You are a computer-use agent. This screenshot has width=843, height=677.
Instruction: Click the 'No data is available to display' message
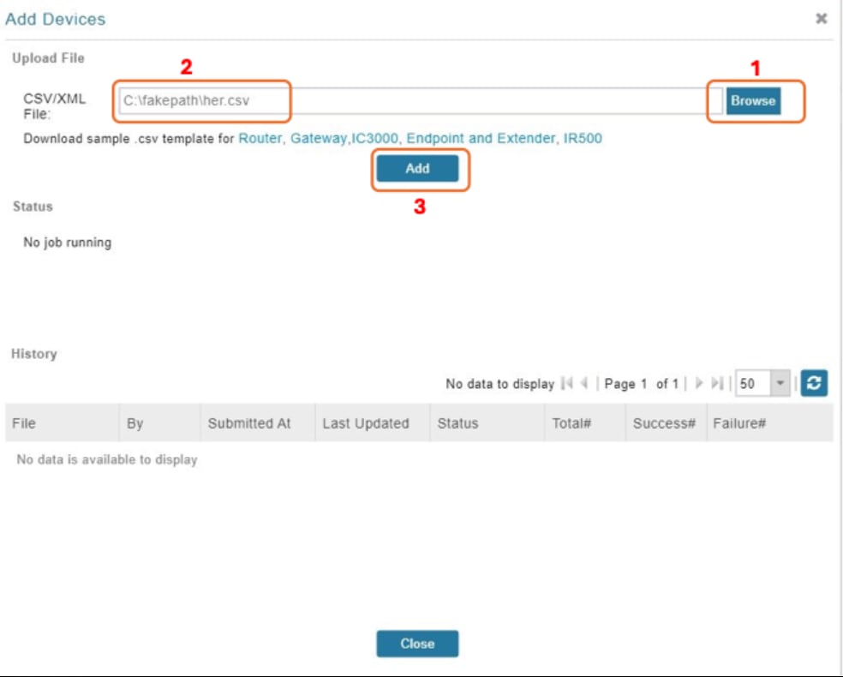[x=107, y=459]
